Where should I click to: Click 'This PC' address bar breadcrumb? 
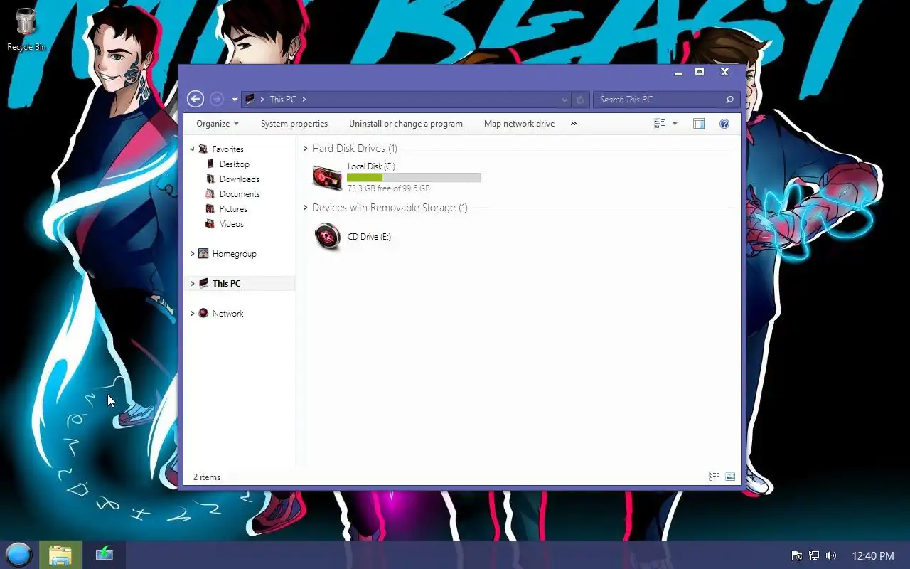point(282,100)
